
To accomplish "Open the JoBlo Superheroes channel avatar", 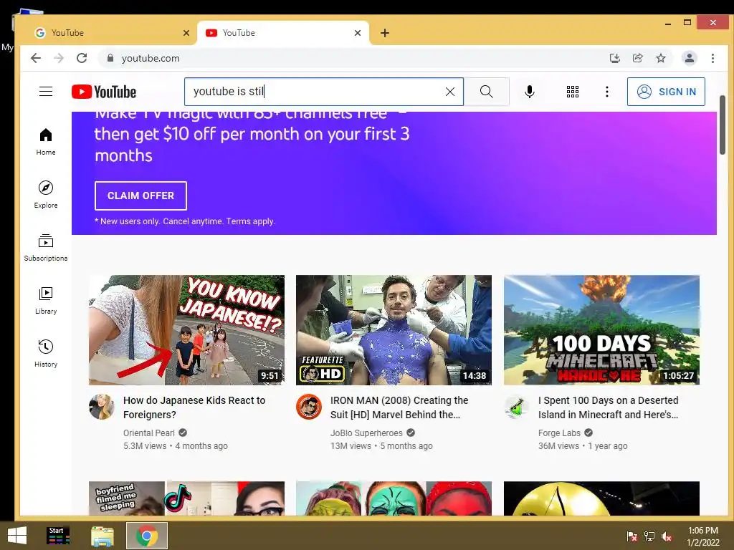I will [x=309, y=407].
